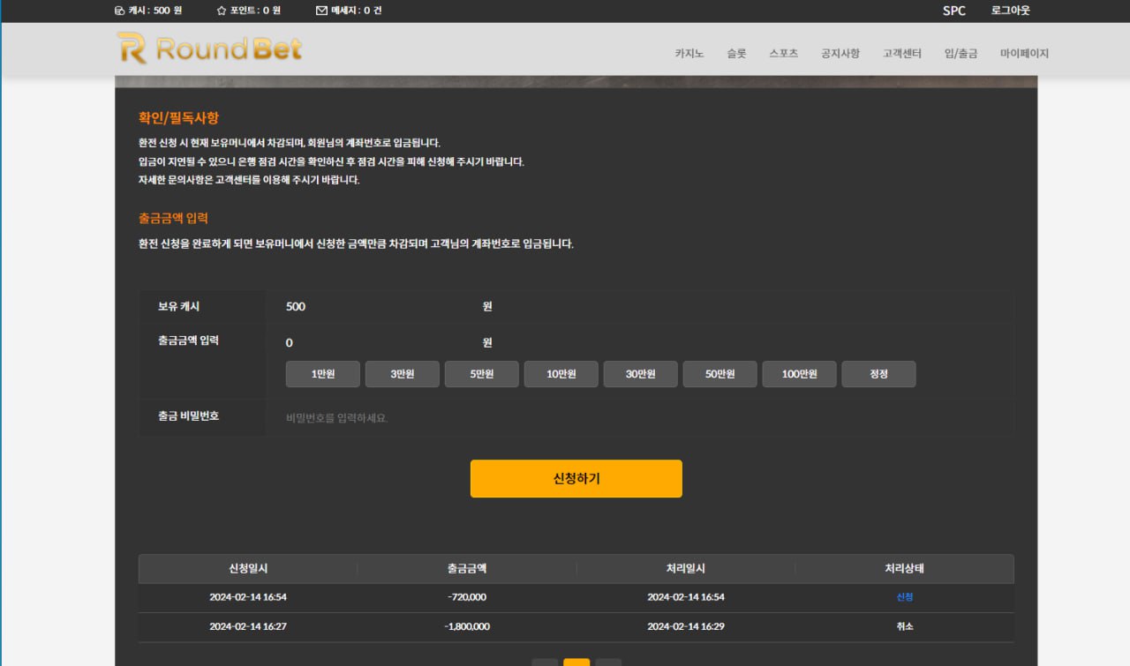The height and width of the screenshot is (666, 1130).
Task: Open the 고객센터 menu
Action: (x=901, y=53)
